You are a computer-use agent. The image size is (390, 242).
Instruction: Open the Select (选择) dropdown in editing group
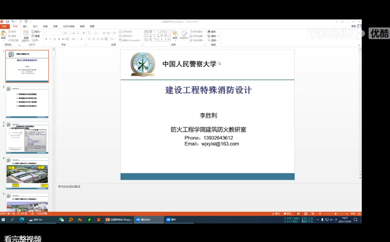[213, 40]
